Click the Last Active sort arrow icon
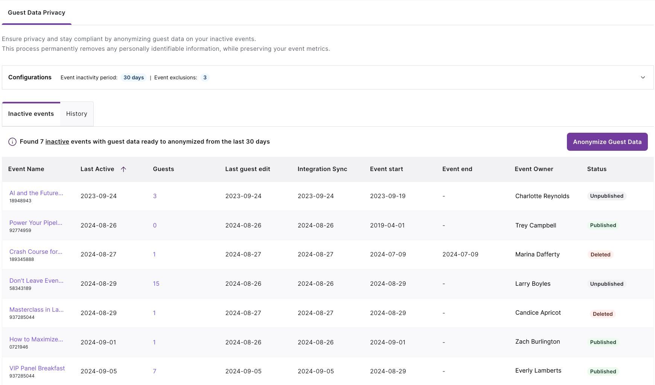This screenshot has height=385, width=655. click(123, 169)
